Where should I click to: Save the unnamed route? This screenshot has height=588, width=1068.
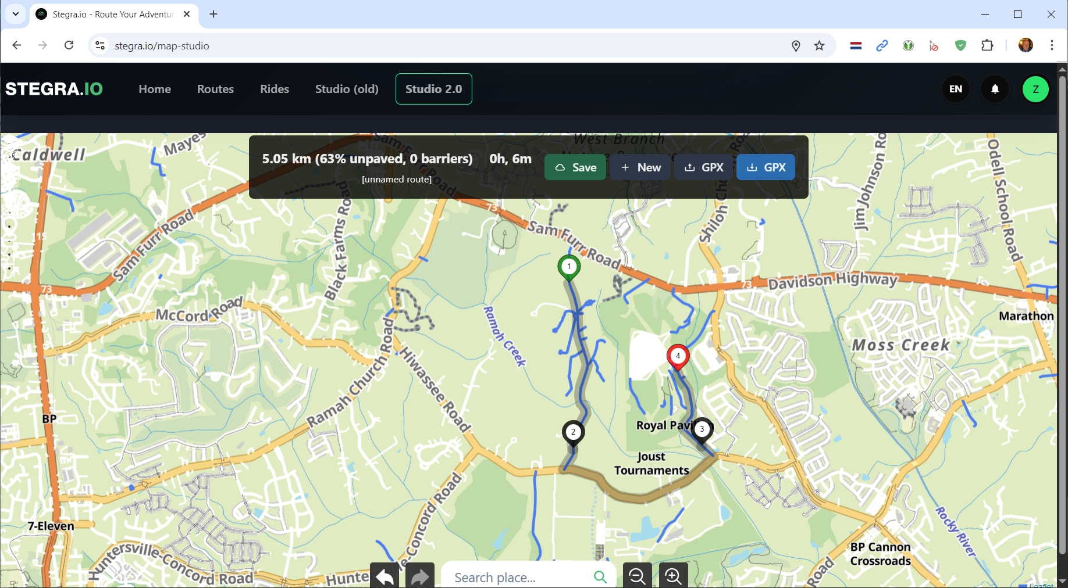click(x=575, y=167)
